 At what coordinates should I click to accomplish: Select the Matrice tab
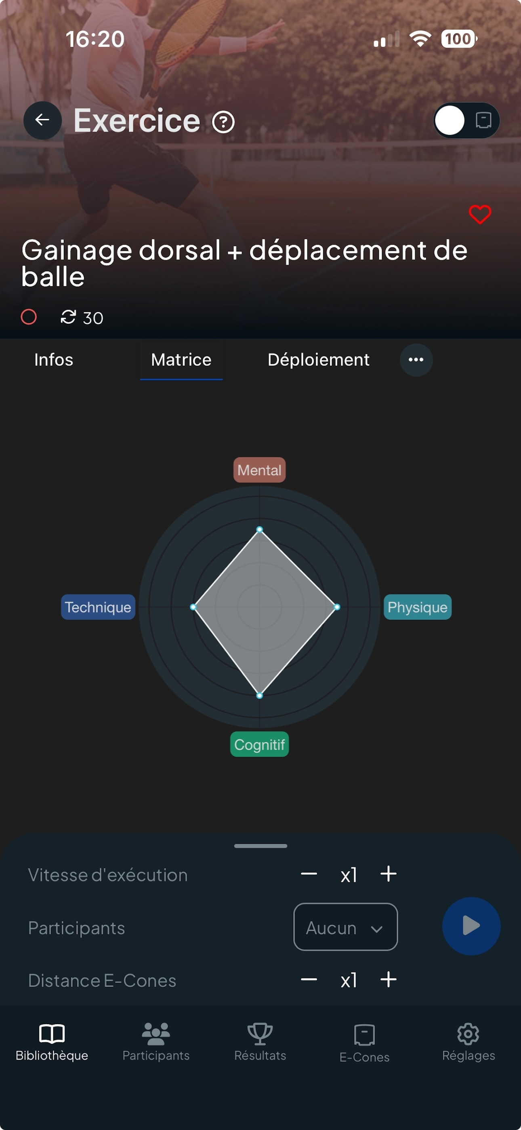(x=181, y=360)
